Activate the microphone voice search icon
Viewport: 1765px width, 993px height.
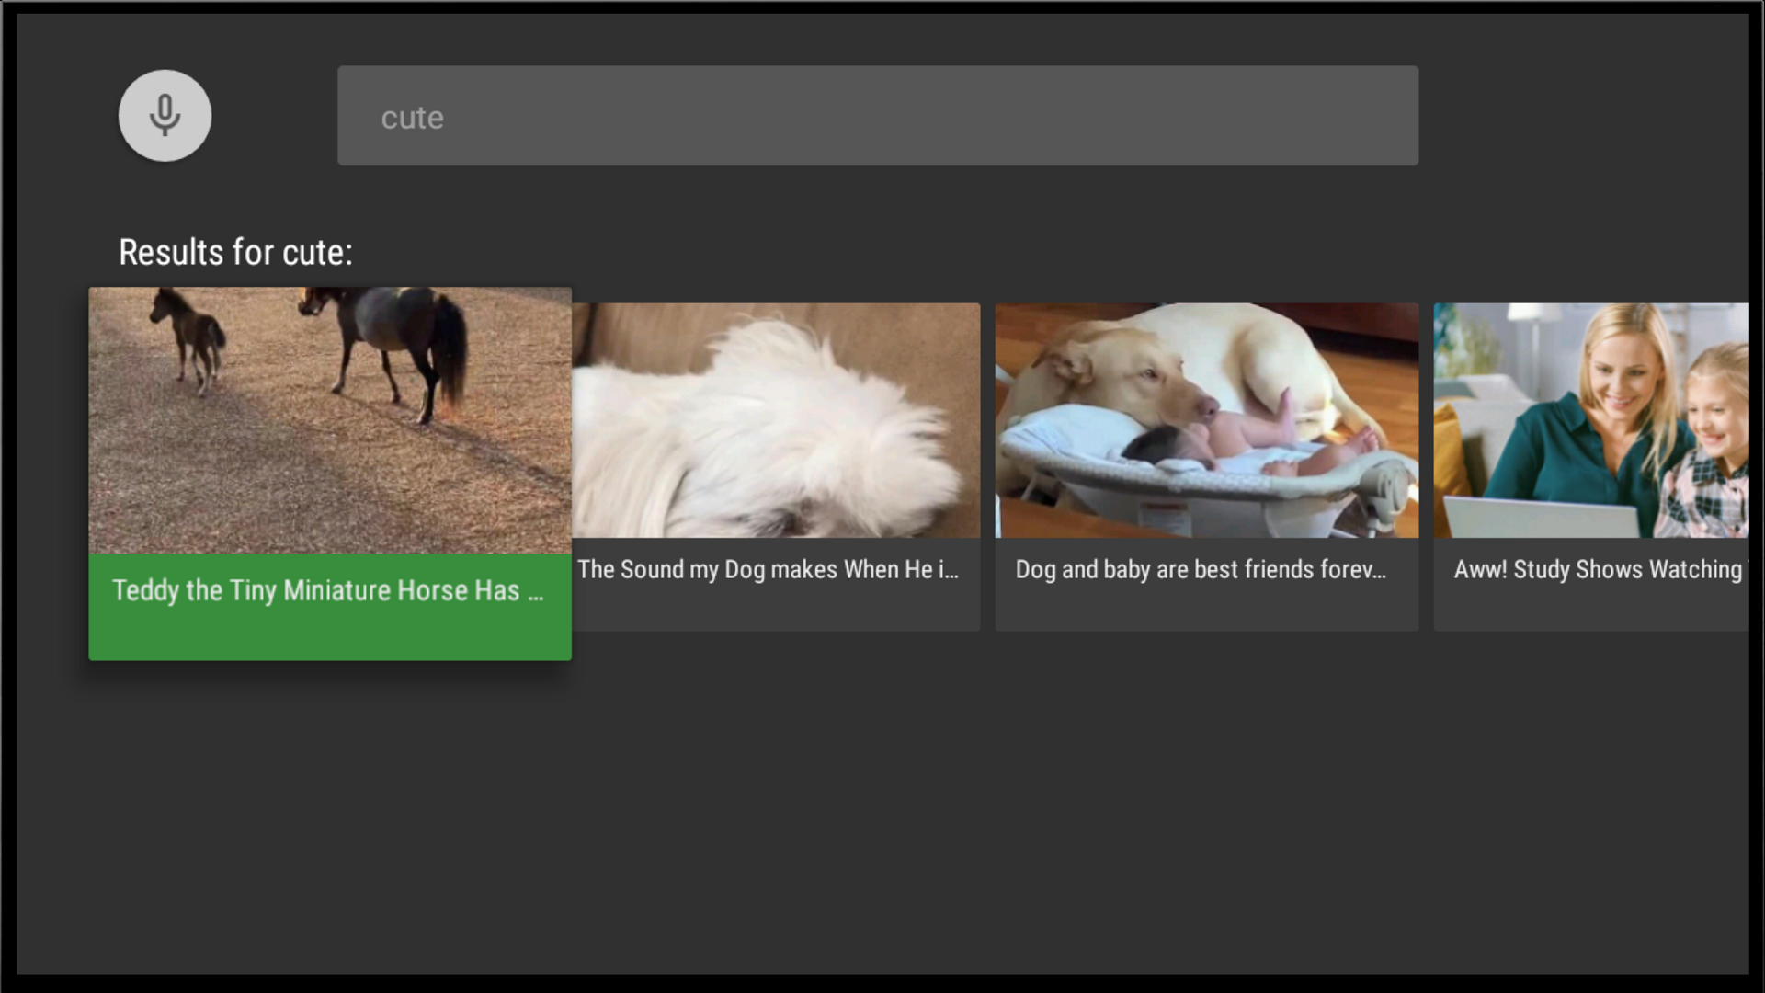(x=165, y=116)
